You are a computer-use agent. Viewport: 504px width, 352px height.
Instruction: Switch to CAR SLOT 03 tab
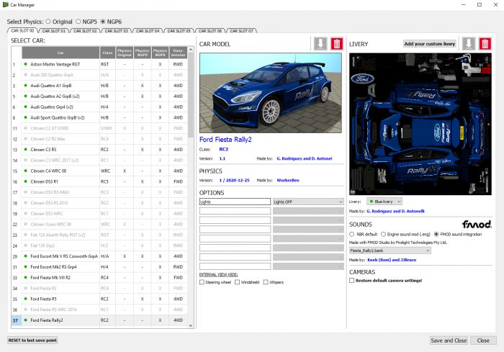(x=117, y=31)
